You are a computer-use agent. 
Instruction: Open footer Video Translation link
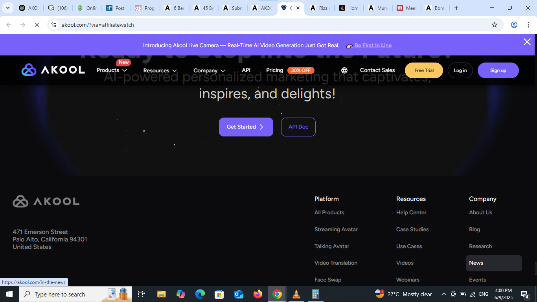click(x=336, y=263)
